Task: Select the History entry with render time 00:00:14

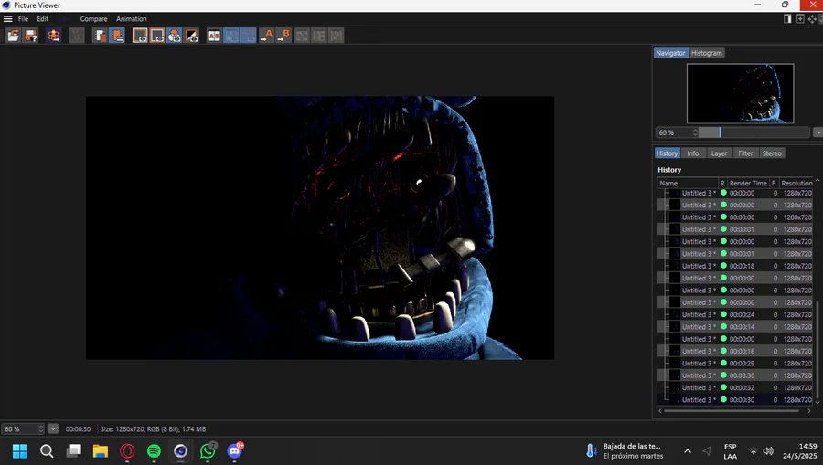Action: [735, 327]
